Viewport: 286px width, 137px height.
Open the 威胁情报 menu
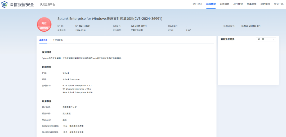(265, 4)
